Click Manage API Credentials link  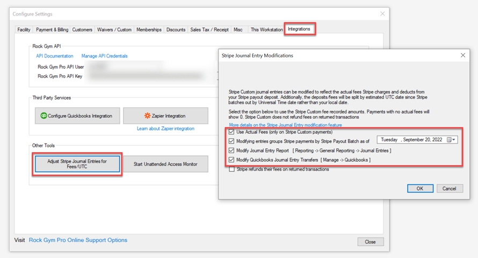coord(104,56)
